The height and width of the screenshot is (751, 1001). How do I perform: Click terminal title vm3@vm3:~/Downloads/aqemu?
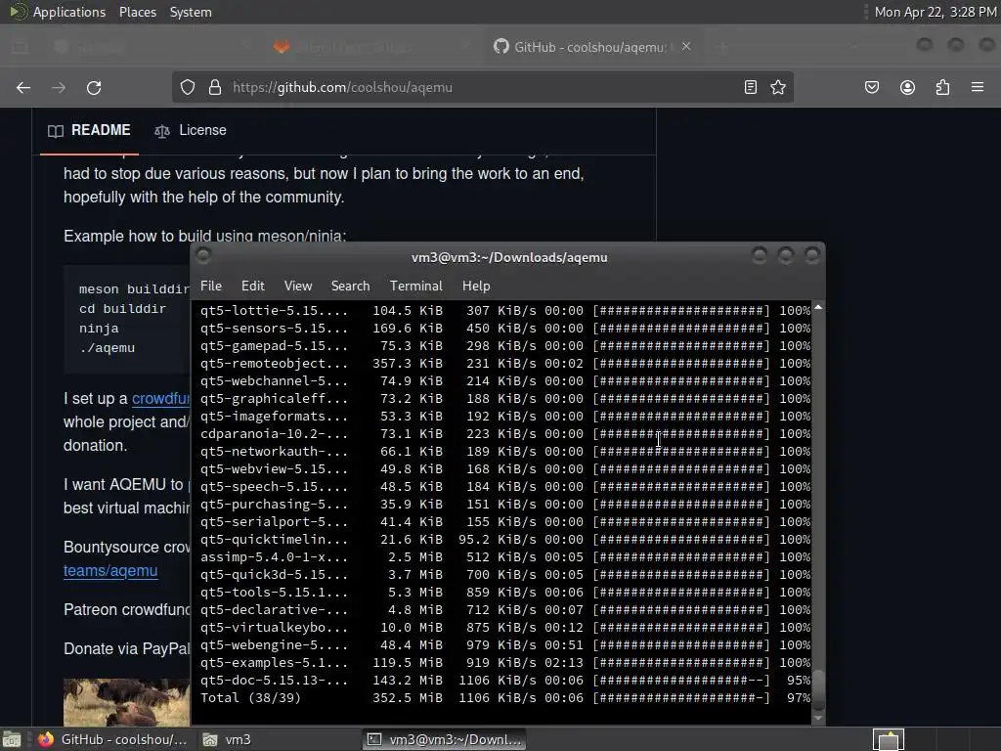pyautogui.click(x=509, y=257)
